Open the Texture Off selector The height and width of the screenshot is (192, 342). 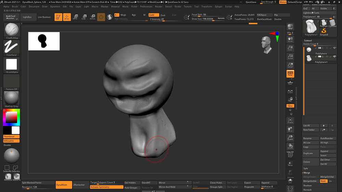click(12, 82)
